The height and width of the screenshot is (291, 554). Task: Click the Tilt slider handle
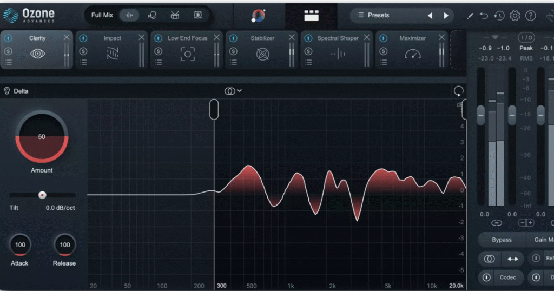42,195
